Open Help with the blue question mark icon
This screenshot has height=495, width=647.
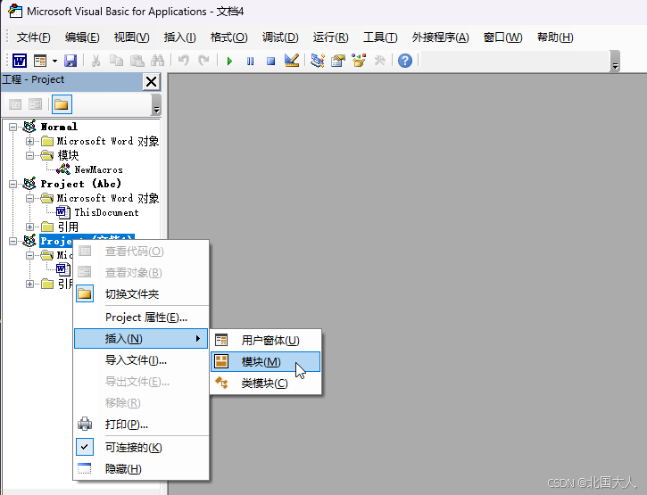point(405,61)
